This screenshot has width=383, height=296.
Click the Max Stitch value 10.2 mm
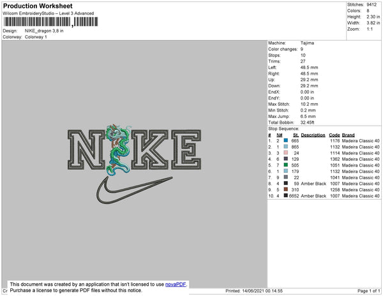tap(309, 104)
